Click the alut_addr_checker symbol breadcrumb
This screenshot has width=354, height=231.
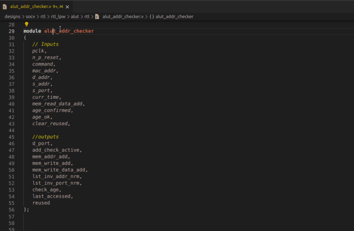pos(174,17)
